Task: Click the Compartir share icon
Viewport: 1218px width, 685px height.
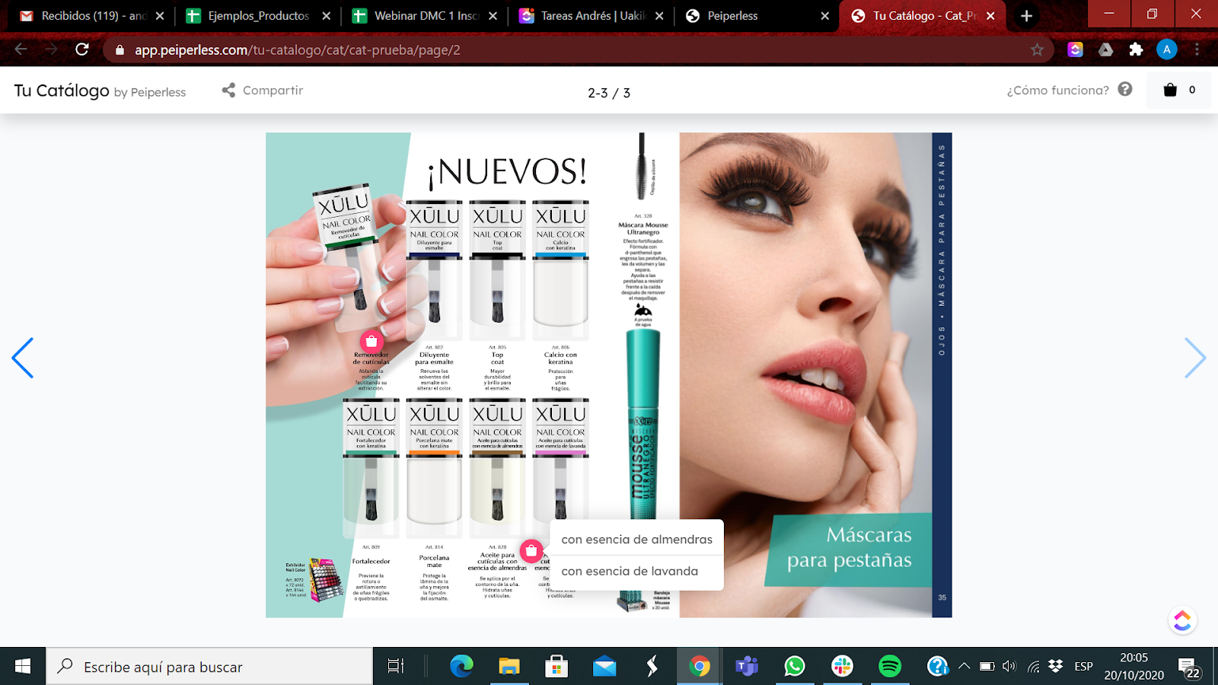Action: coord(228,90)
